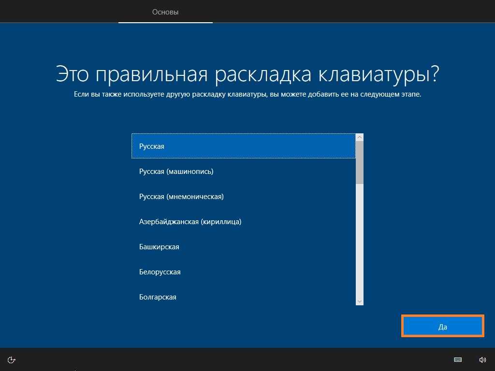This screenshot has width=495, height=371.
Task: Select the Белорусская layout option
Action: [244, 272]
